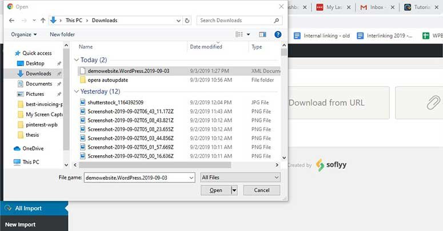Click the navigation pane scroll-up arrow

(66, 45)
